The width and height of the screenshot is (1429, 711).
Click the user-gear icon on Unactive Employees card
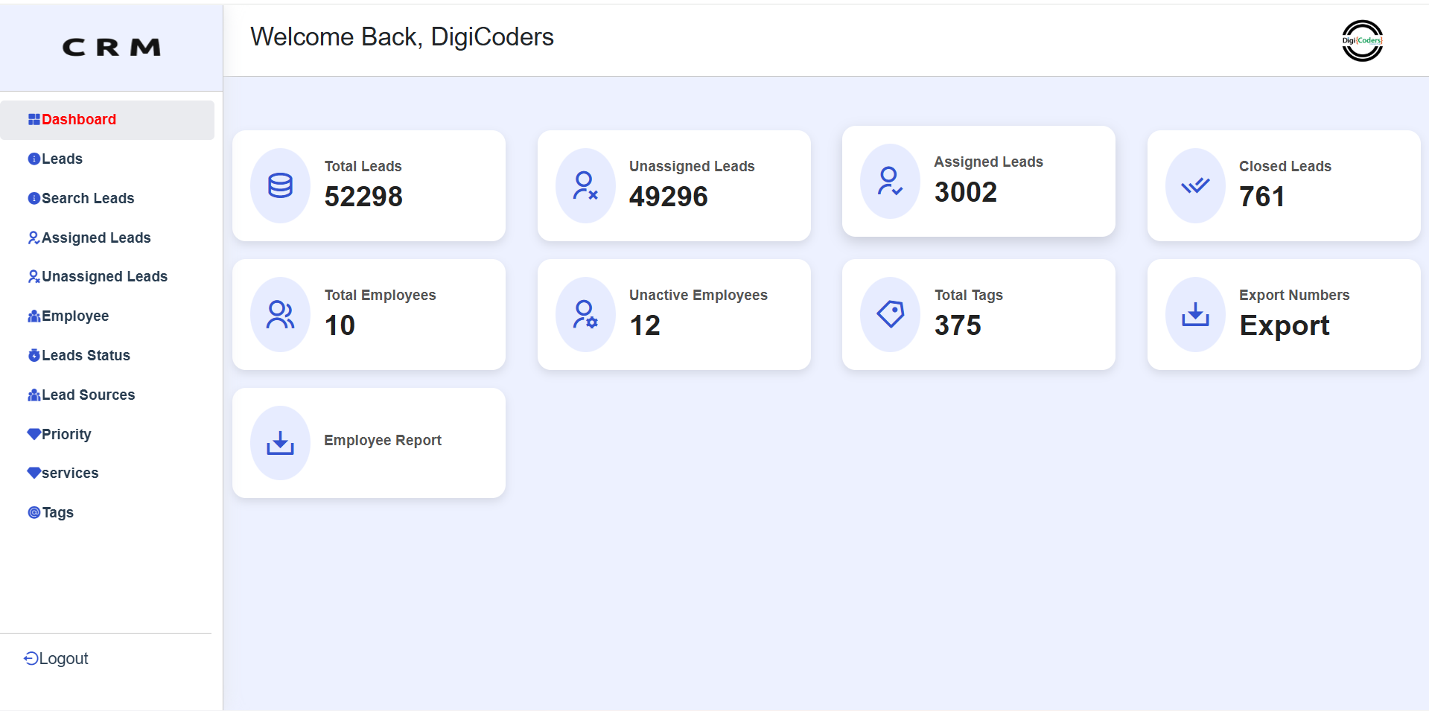pos(585,314)
